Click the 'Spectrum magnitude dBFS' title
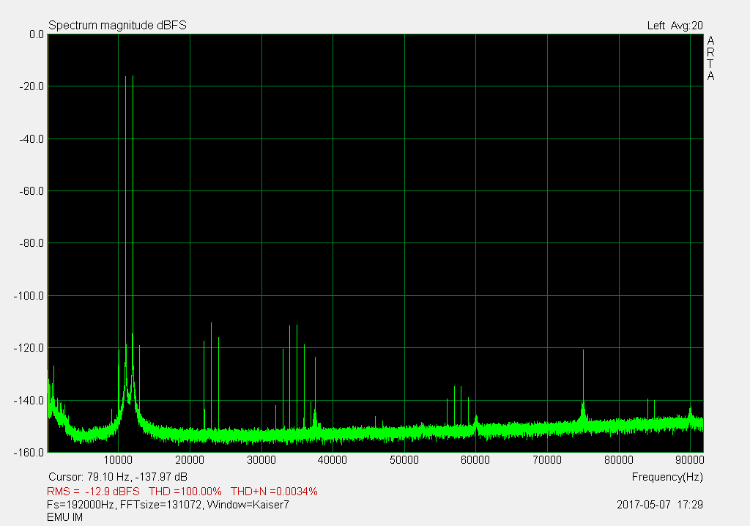This screenshot has width=750, height=526. tap(117, 26)
